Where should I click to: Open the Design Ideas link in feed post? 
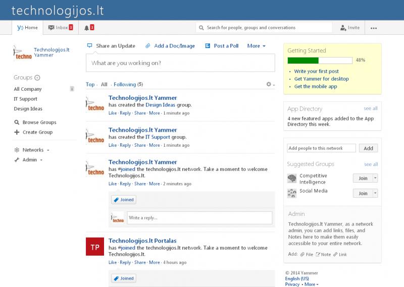click(160, 105)
